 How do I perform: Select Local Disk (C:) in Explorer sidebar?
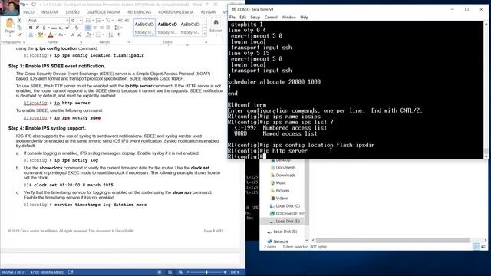pos(285,206)
